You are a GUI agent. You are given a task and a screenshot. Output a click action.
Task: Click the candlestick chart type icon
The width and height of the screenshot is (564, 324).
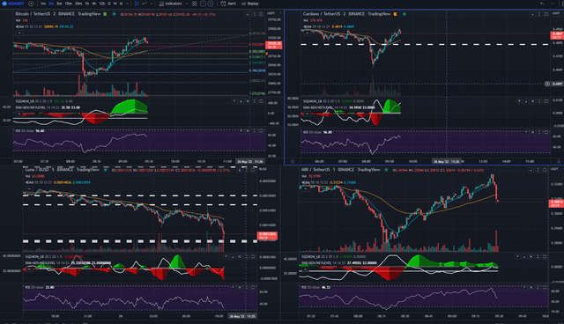[137, 4]
